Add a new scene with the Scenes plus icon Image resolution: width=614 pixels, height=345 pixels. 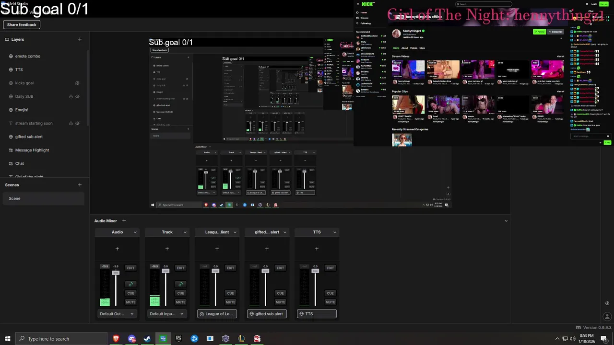pos(80,185)
